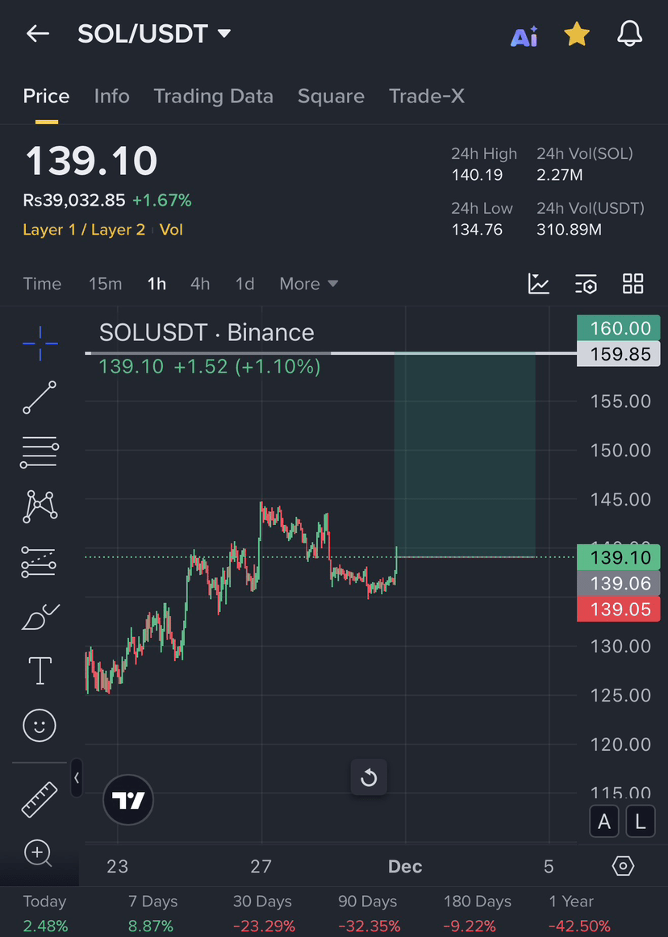Tap the 159.85 price line label
The width and height of the screenshot is (668, 937).
click(618, 354)
